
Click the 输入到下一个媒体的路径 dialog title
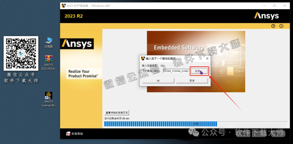click(161, 59)
